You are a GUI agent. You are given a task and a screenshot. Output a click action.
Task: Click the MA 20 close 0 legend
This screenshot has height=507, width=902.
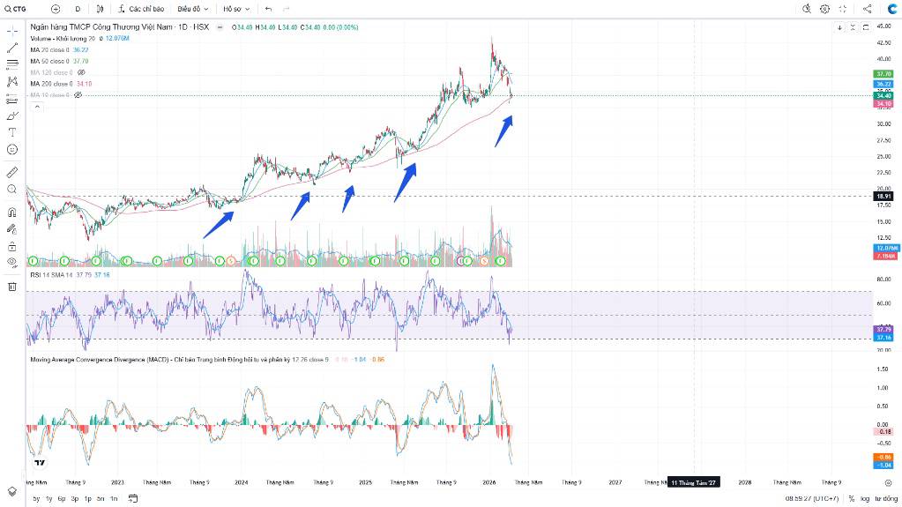click(x=50, y=50)
